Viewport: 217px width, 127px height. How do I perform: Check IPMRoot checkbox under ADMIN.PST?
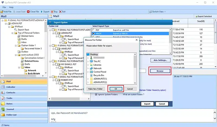point(60,36)
